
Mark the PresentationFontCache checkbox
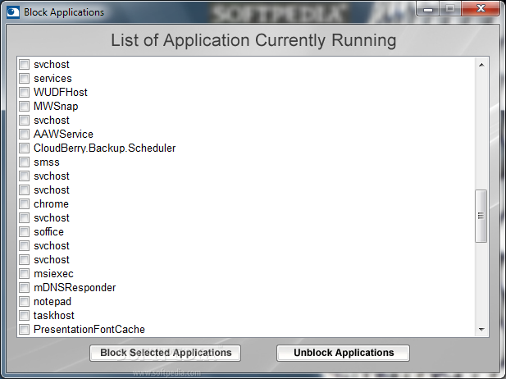pyautogui.click(x=24, y=329)
